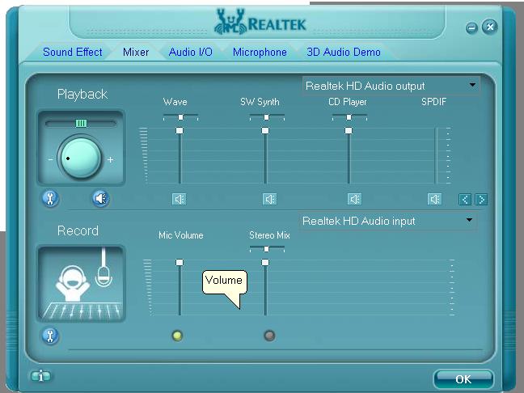Image resolution: width=524 pixels, height=393 pixels.
Task: Open the Microphone tab
Action: click(260, 52)
